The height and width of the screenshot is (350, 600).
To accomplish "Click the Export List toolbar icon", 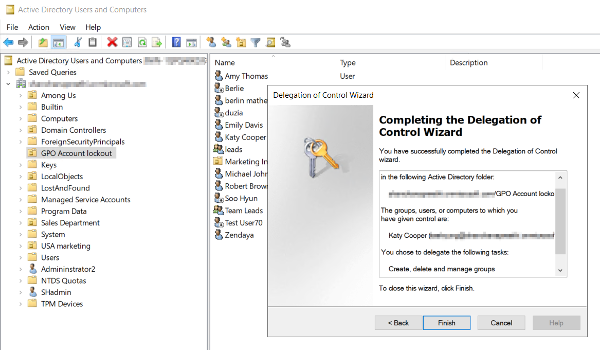I will tap(157, 42).
